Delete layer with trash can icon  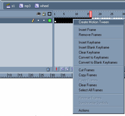(48, 69)
